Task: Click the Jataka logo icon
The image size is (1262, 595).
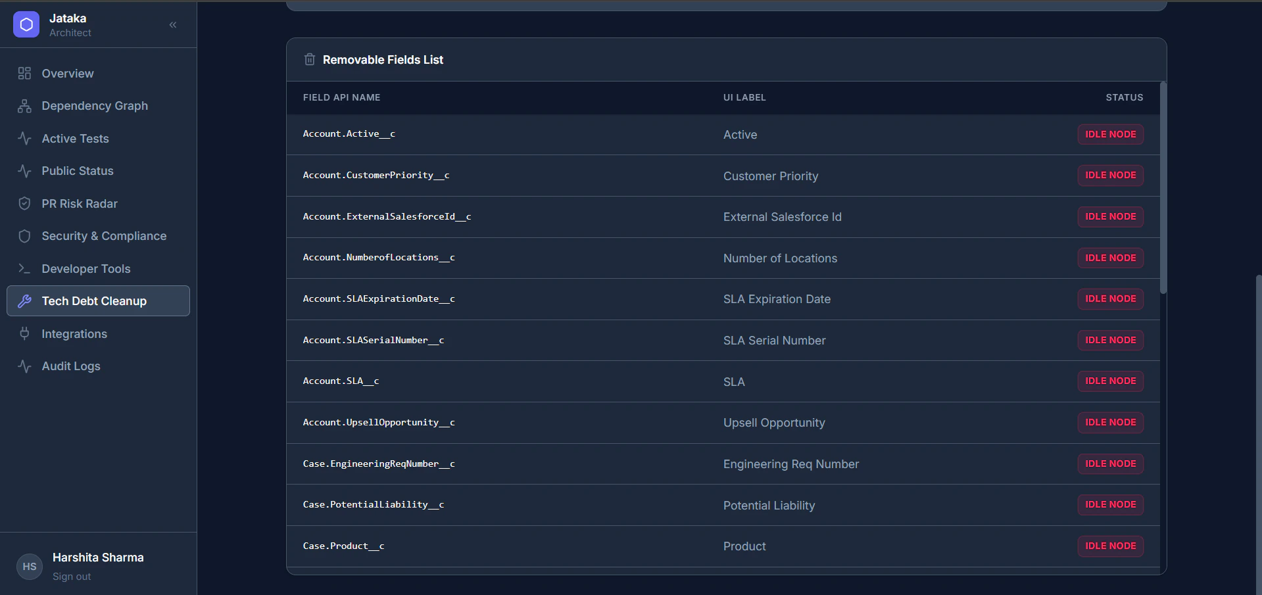Action: pos(26,24)
